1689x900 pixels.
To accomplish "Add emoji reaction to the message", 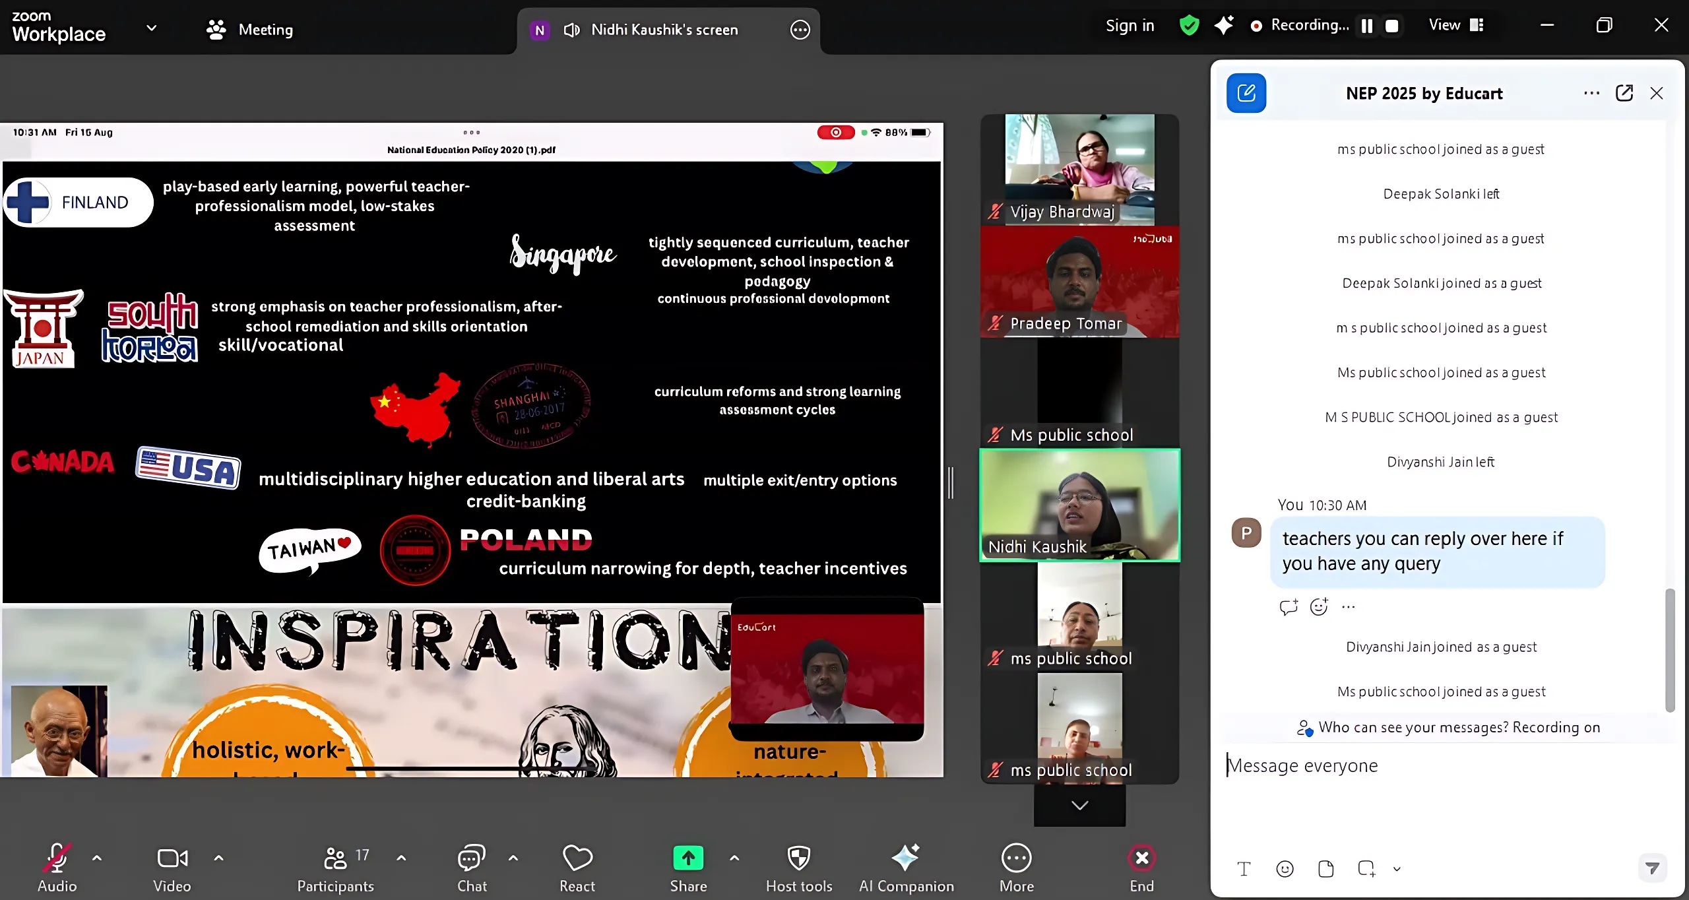I will click(x=1319, y=606).
